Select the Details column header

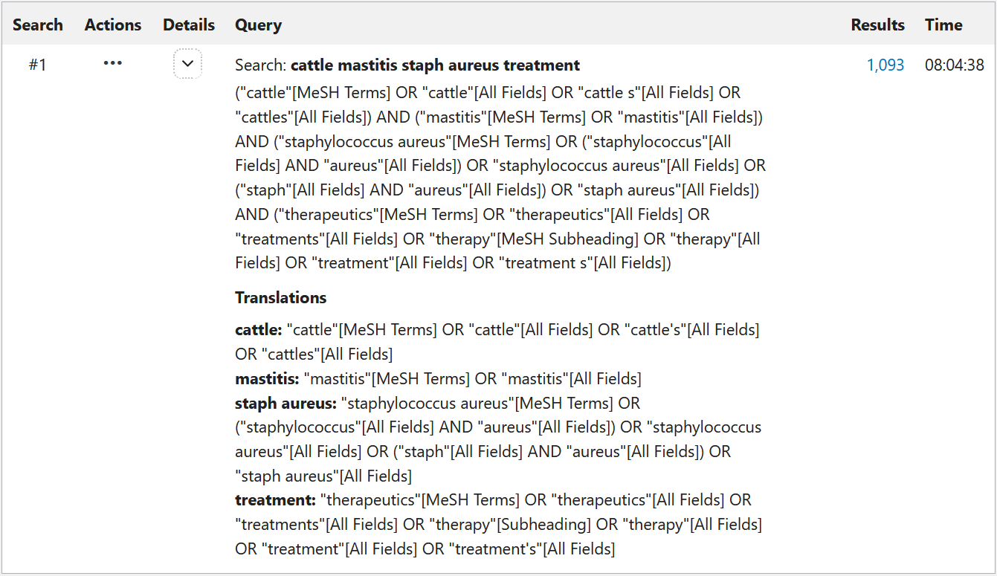(x=189, y=25)
